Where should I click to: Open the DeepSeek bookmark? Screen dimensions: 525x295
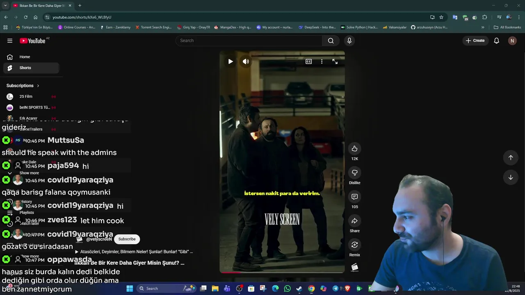[x=317, y=27]
